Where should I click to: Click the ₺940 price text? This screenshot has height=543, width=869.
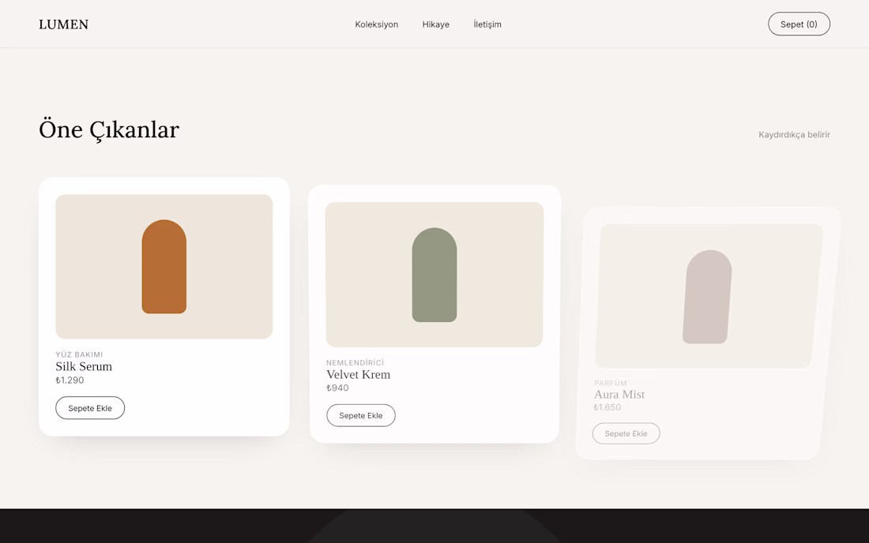point(337,388)
